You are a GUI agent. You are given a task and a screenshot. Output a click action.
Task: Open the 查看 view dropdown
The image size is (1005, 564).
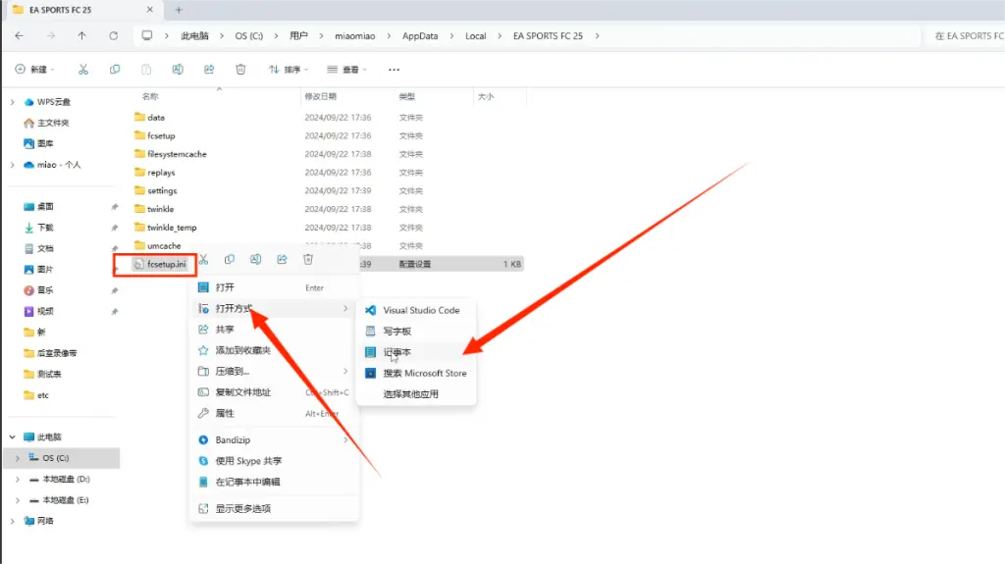pyautogui.click(x=346, y=70)
